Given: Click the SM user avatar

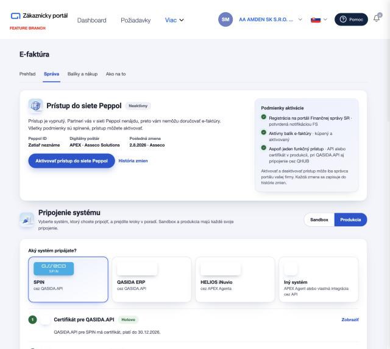Looking at the screenshot, I should click(225, 19).
